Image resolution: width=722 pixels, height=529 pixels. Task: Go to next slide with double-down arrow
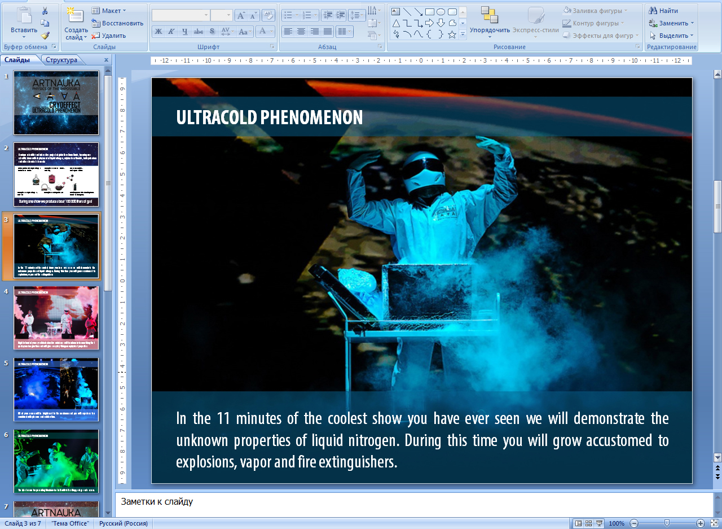[717, 476]
